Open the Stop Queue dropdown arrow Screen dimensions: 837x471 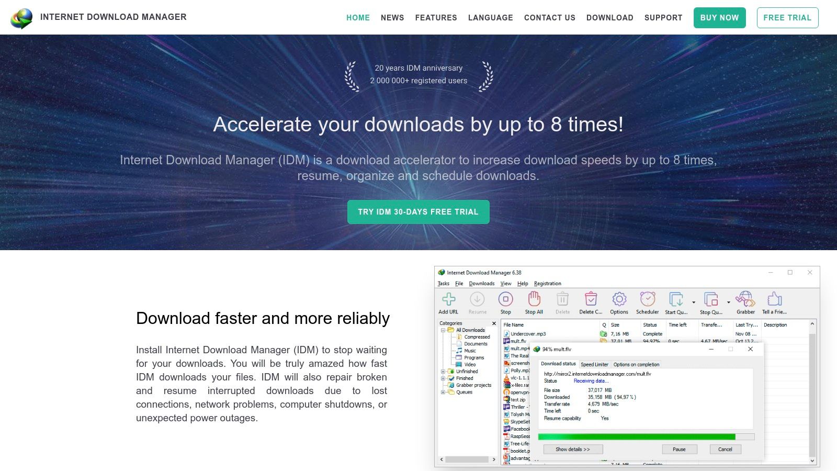(728, 302)
